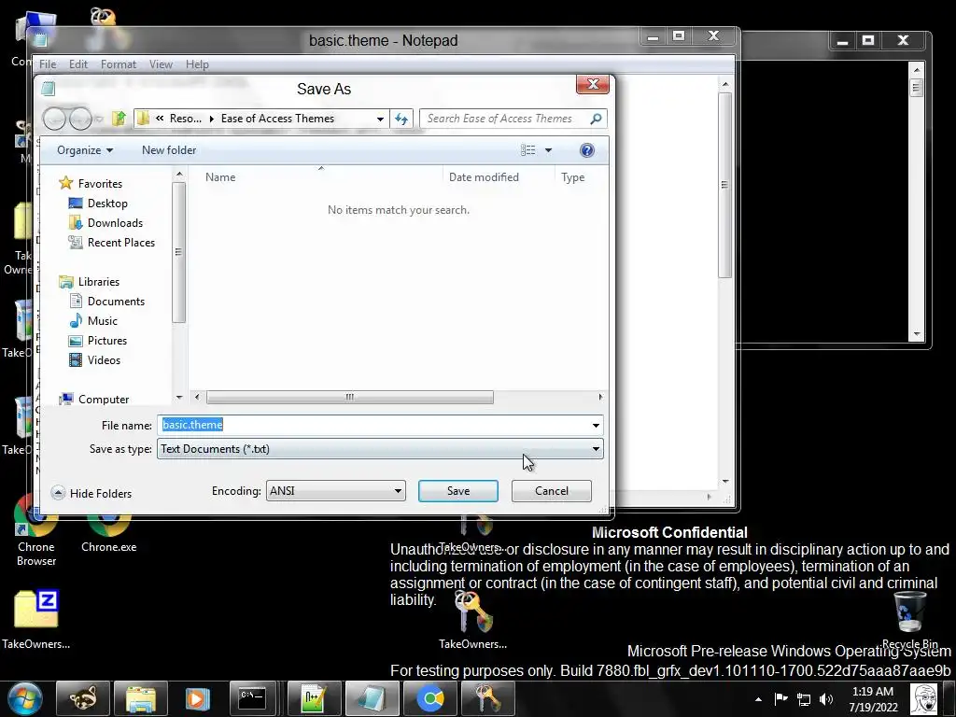The height and width of the screenshot is (717, 956).
Task: Click the Save button
Action: click(x=457, y=491)
